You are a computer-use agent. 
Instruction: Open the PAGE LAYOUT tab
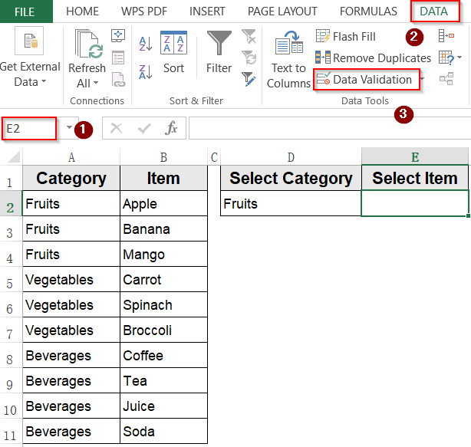tap(282, 12)
